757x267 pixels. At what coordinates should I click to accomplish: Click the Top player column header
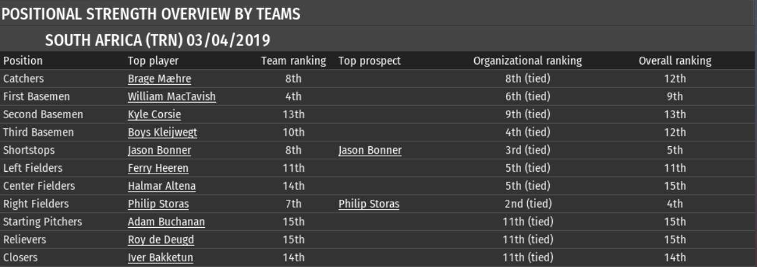[153, 61]
